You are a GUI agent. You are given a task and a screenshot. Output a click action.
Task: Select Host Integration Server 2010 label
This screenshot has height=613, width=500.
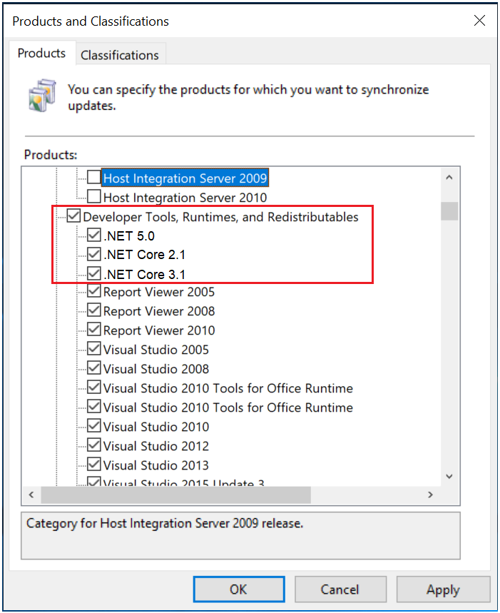point(185,198)
